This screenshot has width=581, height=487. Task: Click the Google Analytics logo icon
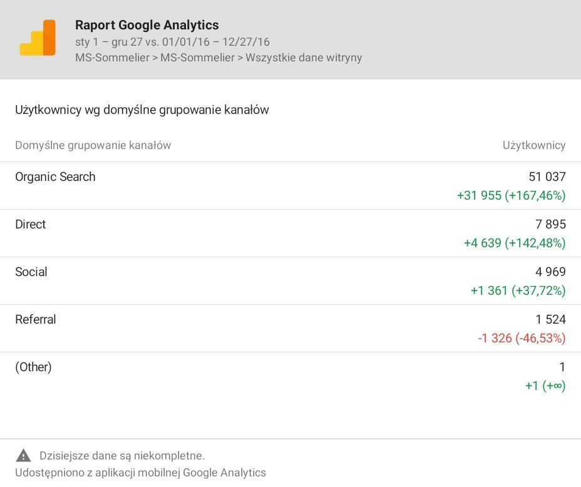click(38, 39)
